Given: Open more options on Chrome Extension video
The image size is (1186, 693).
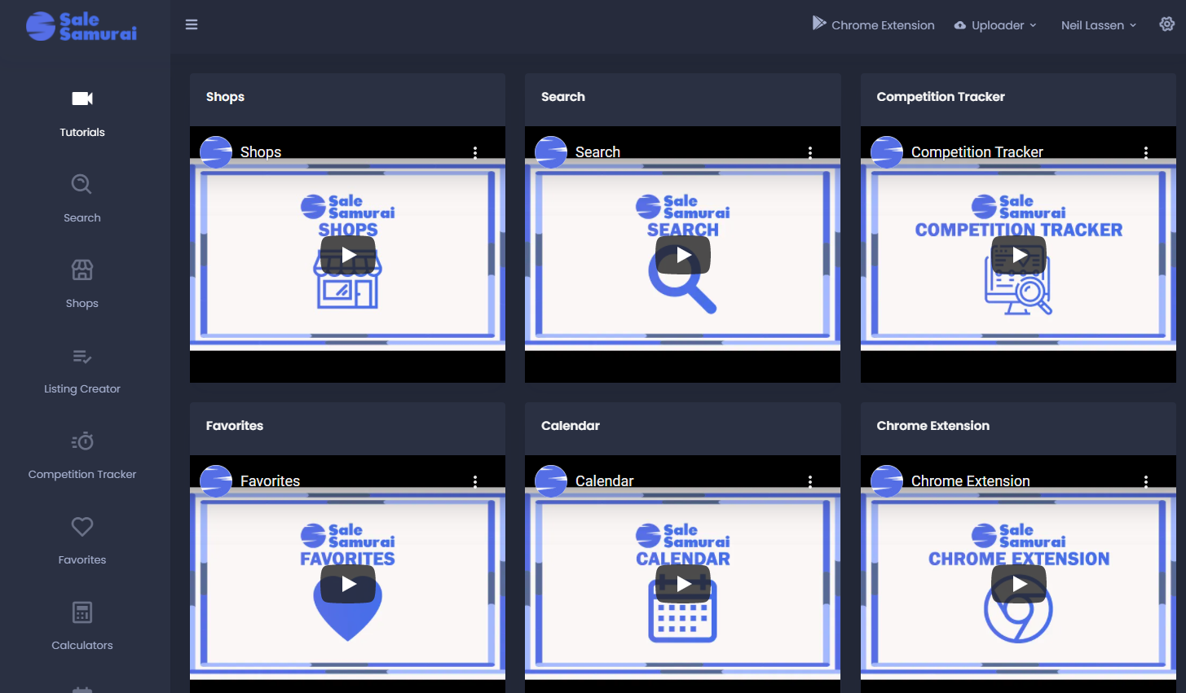Looking at the screenshot, I should point(1146,481).
